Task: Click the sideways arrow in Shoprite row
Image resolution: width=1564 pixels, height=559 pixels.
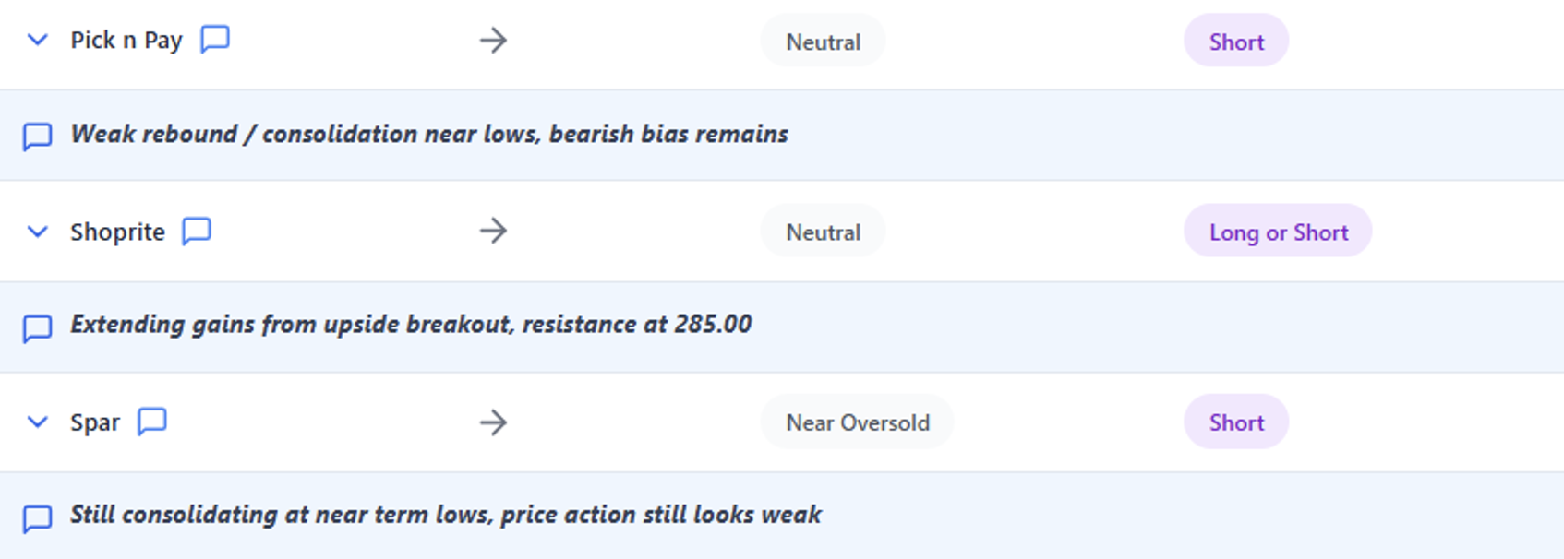Action: [x=494, y=231]
